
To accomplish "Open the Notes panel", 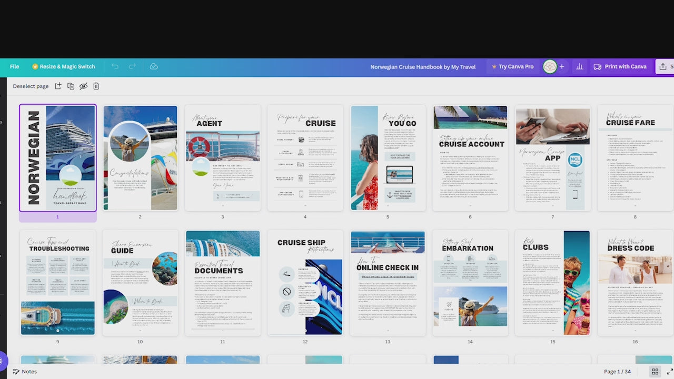I will (25, 372).
